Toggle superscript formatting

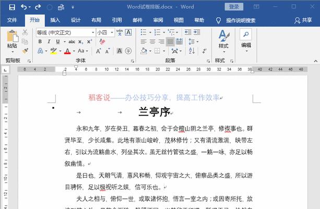point(89,42)
